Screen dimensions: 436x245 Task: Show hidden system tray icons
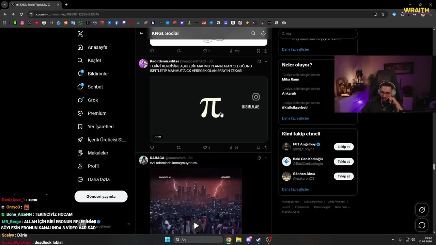[393, 240]
